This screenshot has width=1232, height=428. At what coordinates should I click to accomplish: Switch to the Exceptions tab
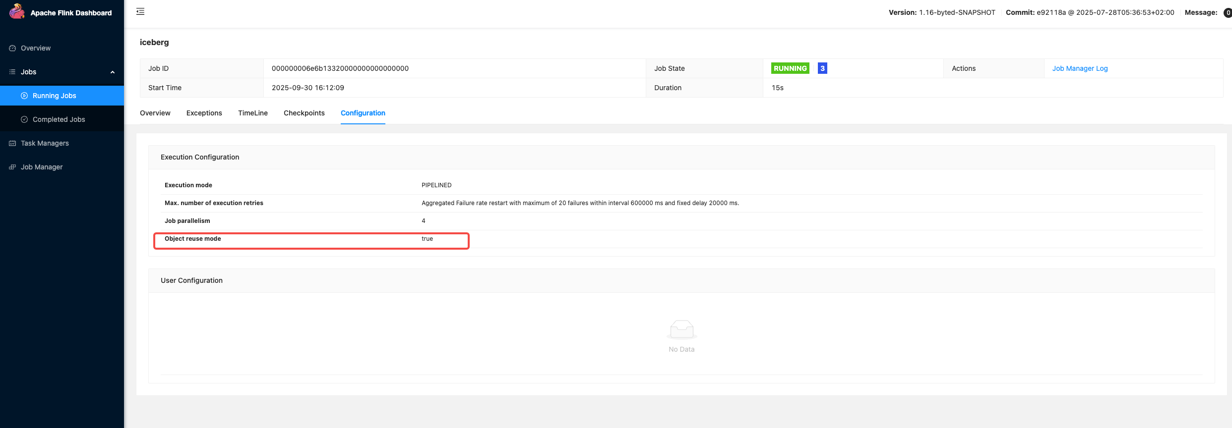204,113
